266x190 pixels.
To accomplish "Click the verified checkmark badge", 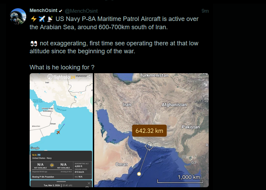I will 60,11.
